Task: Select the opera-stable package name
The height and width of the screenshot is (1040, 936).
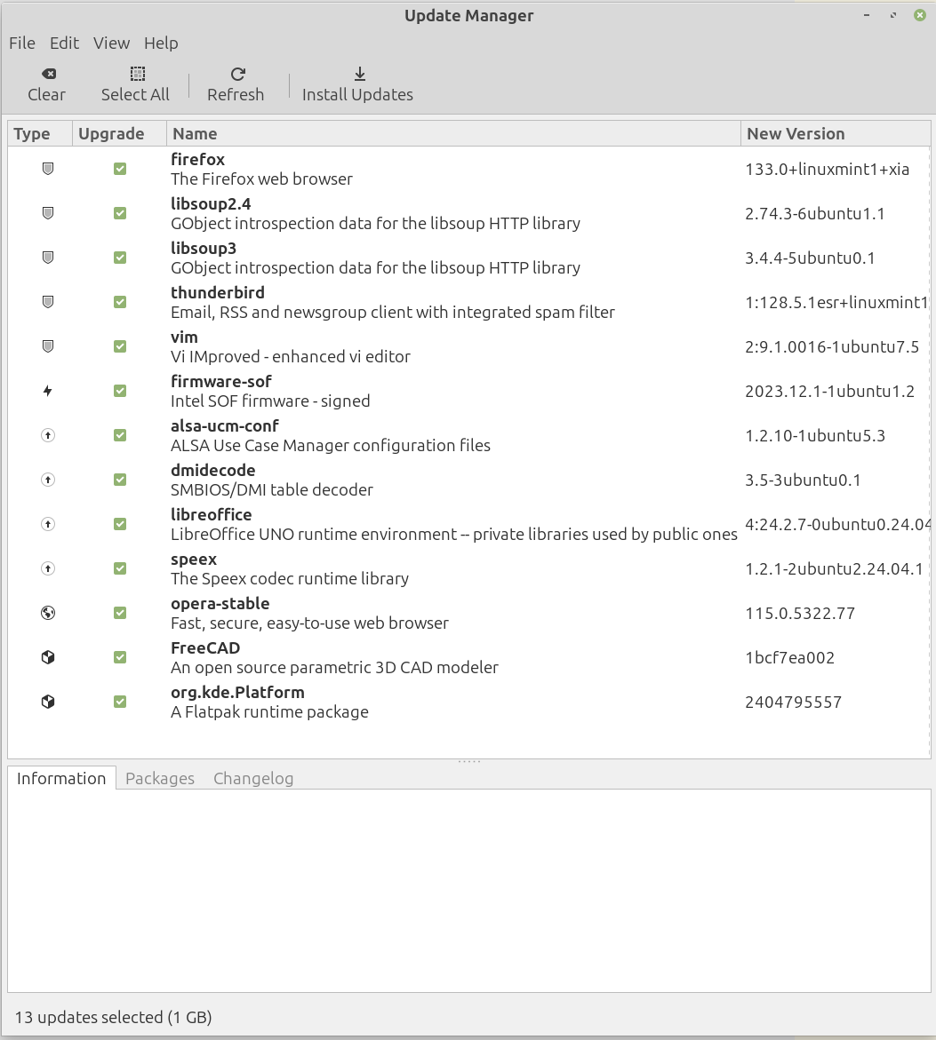Action: click(x=220, y=604)
